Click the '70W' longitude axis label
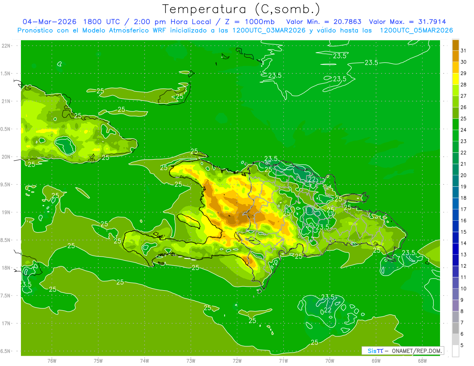The width and height of the screenshot is (474, 366). click(330, 361)
